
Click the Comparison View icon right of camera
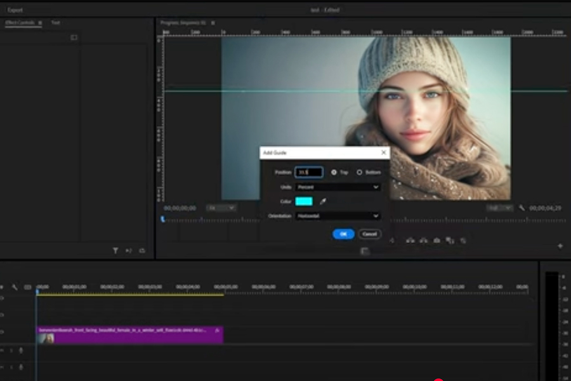(450, 241)
